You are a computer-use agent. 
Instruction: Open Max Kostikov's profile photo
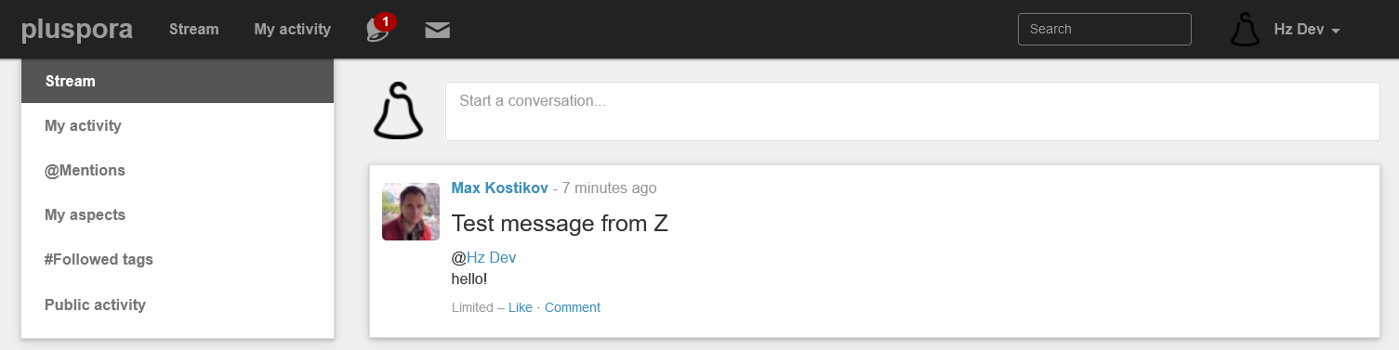tap(411, 212)
